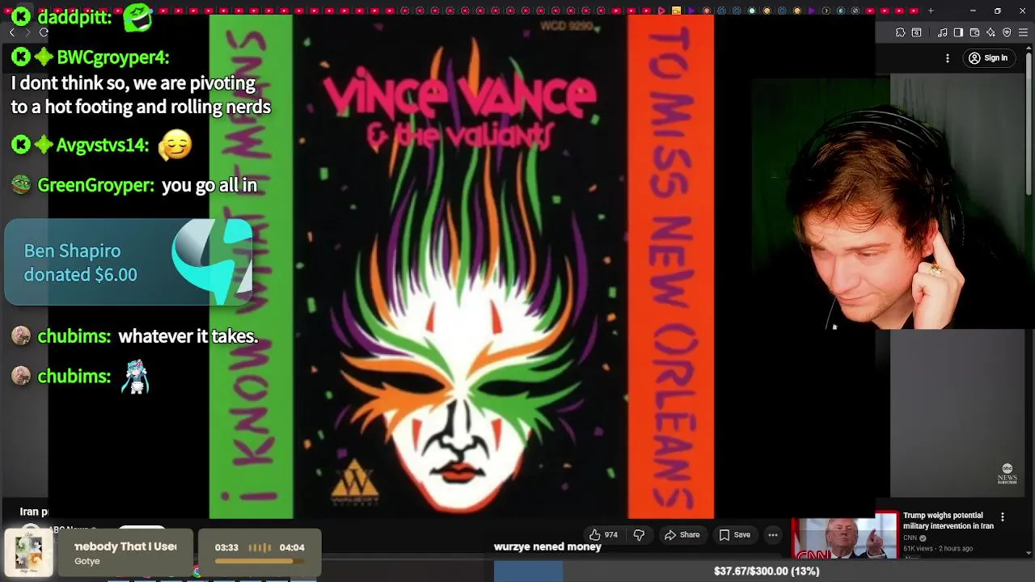Image resolution: width=1035 pixels, height=582 pixels.
Task: Open more actions ellipsis beside Save
Action: pyautogui.click(x=773, y=534)
